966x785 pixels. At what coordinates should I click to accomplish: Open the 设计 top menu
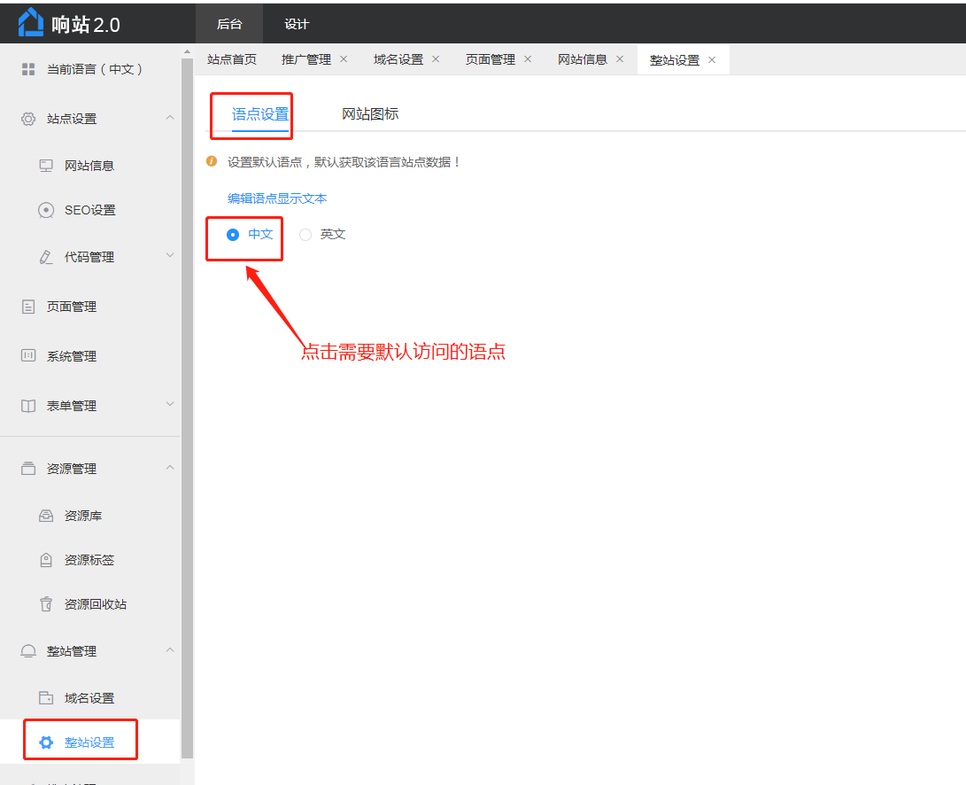(297, 24)
